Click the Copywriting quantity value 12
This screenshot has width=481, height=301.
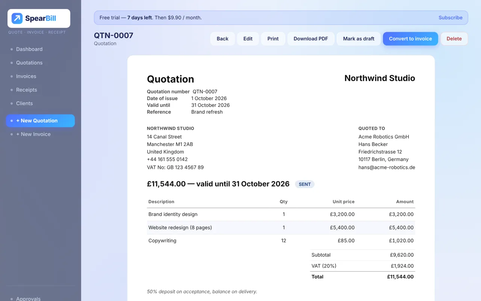[284, 241]
